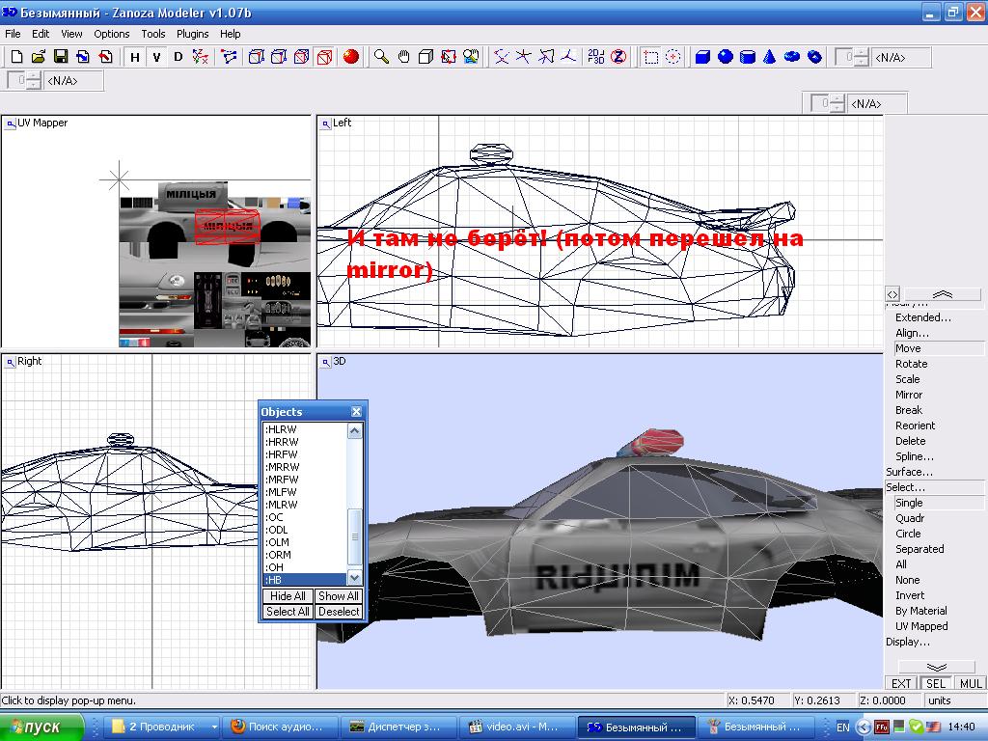Select the Pan hand tool
Viewport: 988px width, 741px height.
(x=403, y=57)
